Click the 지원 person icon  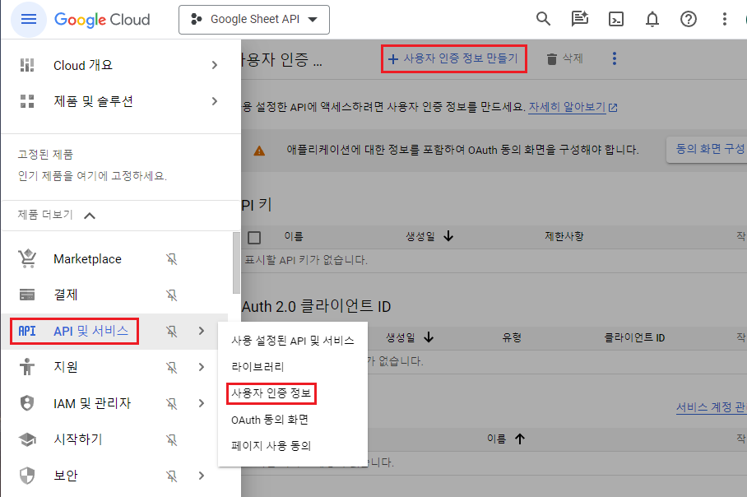27,367
